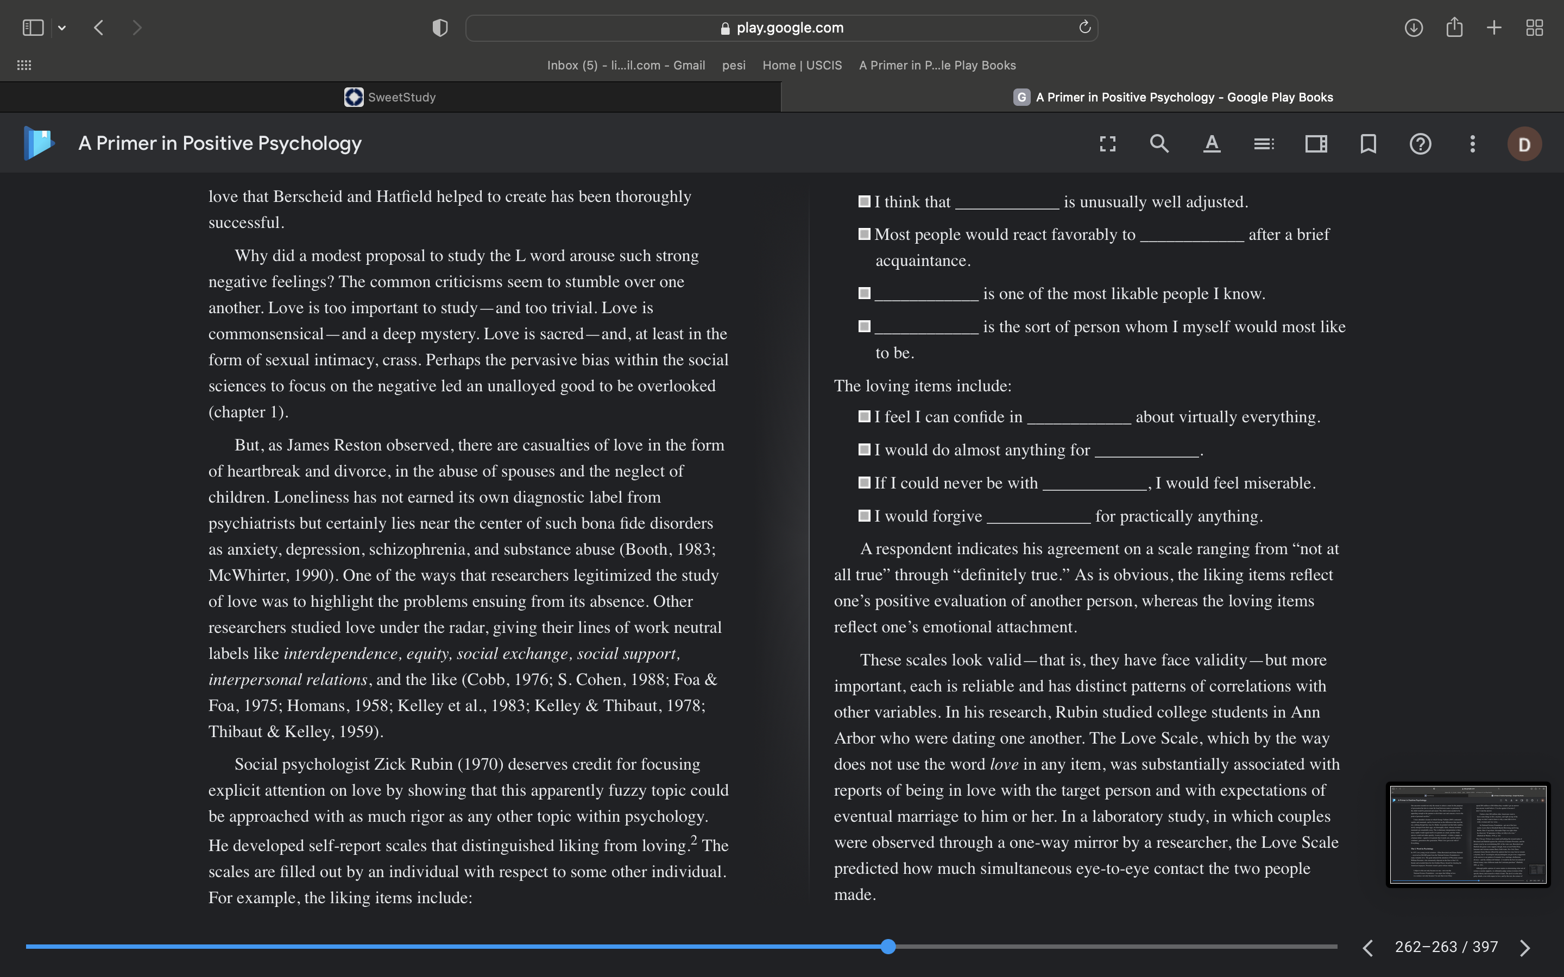Check 'If I could never be with' item
1564x977 pixels.
tap(864, 483)
